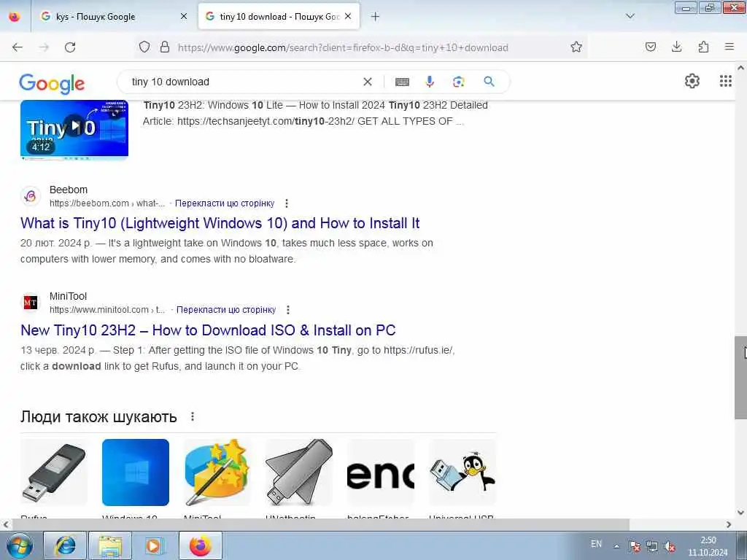This screenshot has width=747, height=560.
Task: Open the MiniTool result options menu dots
Action: [287, 310]
